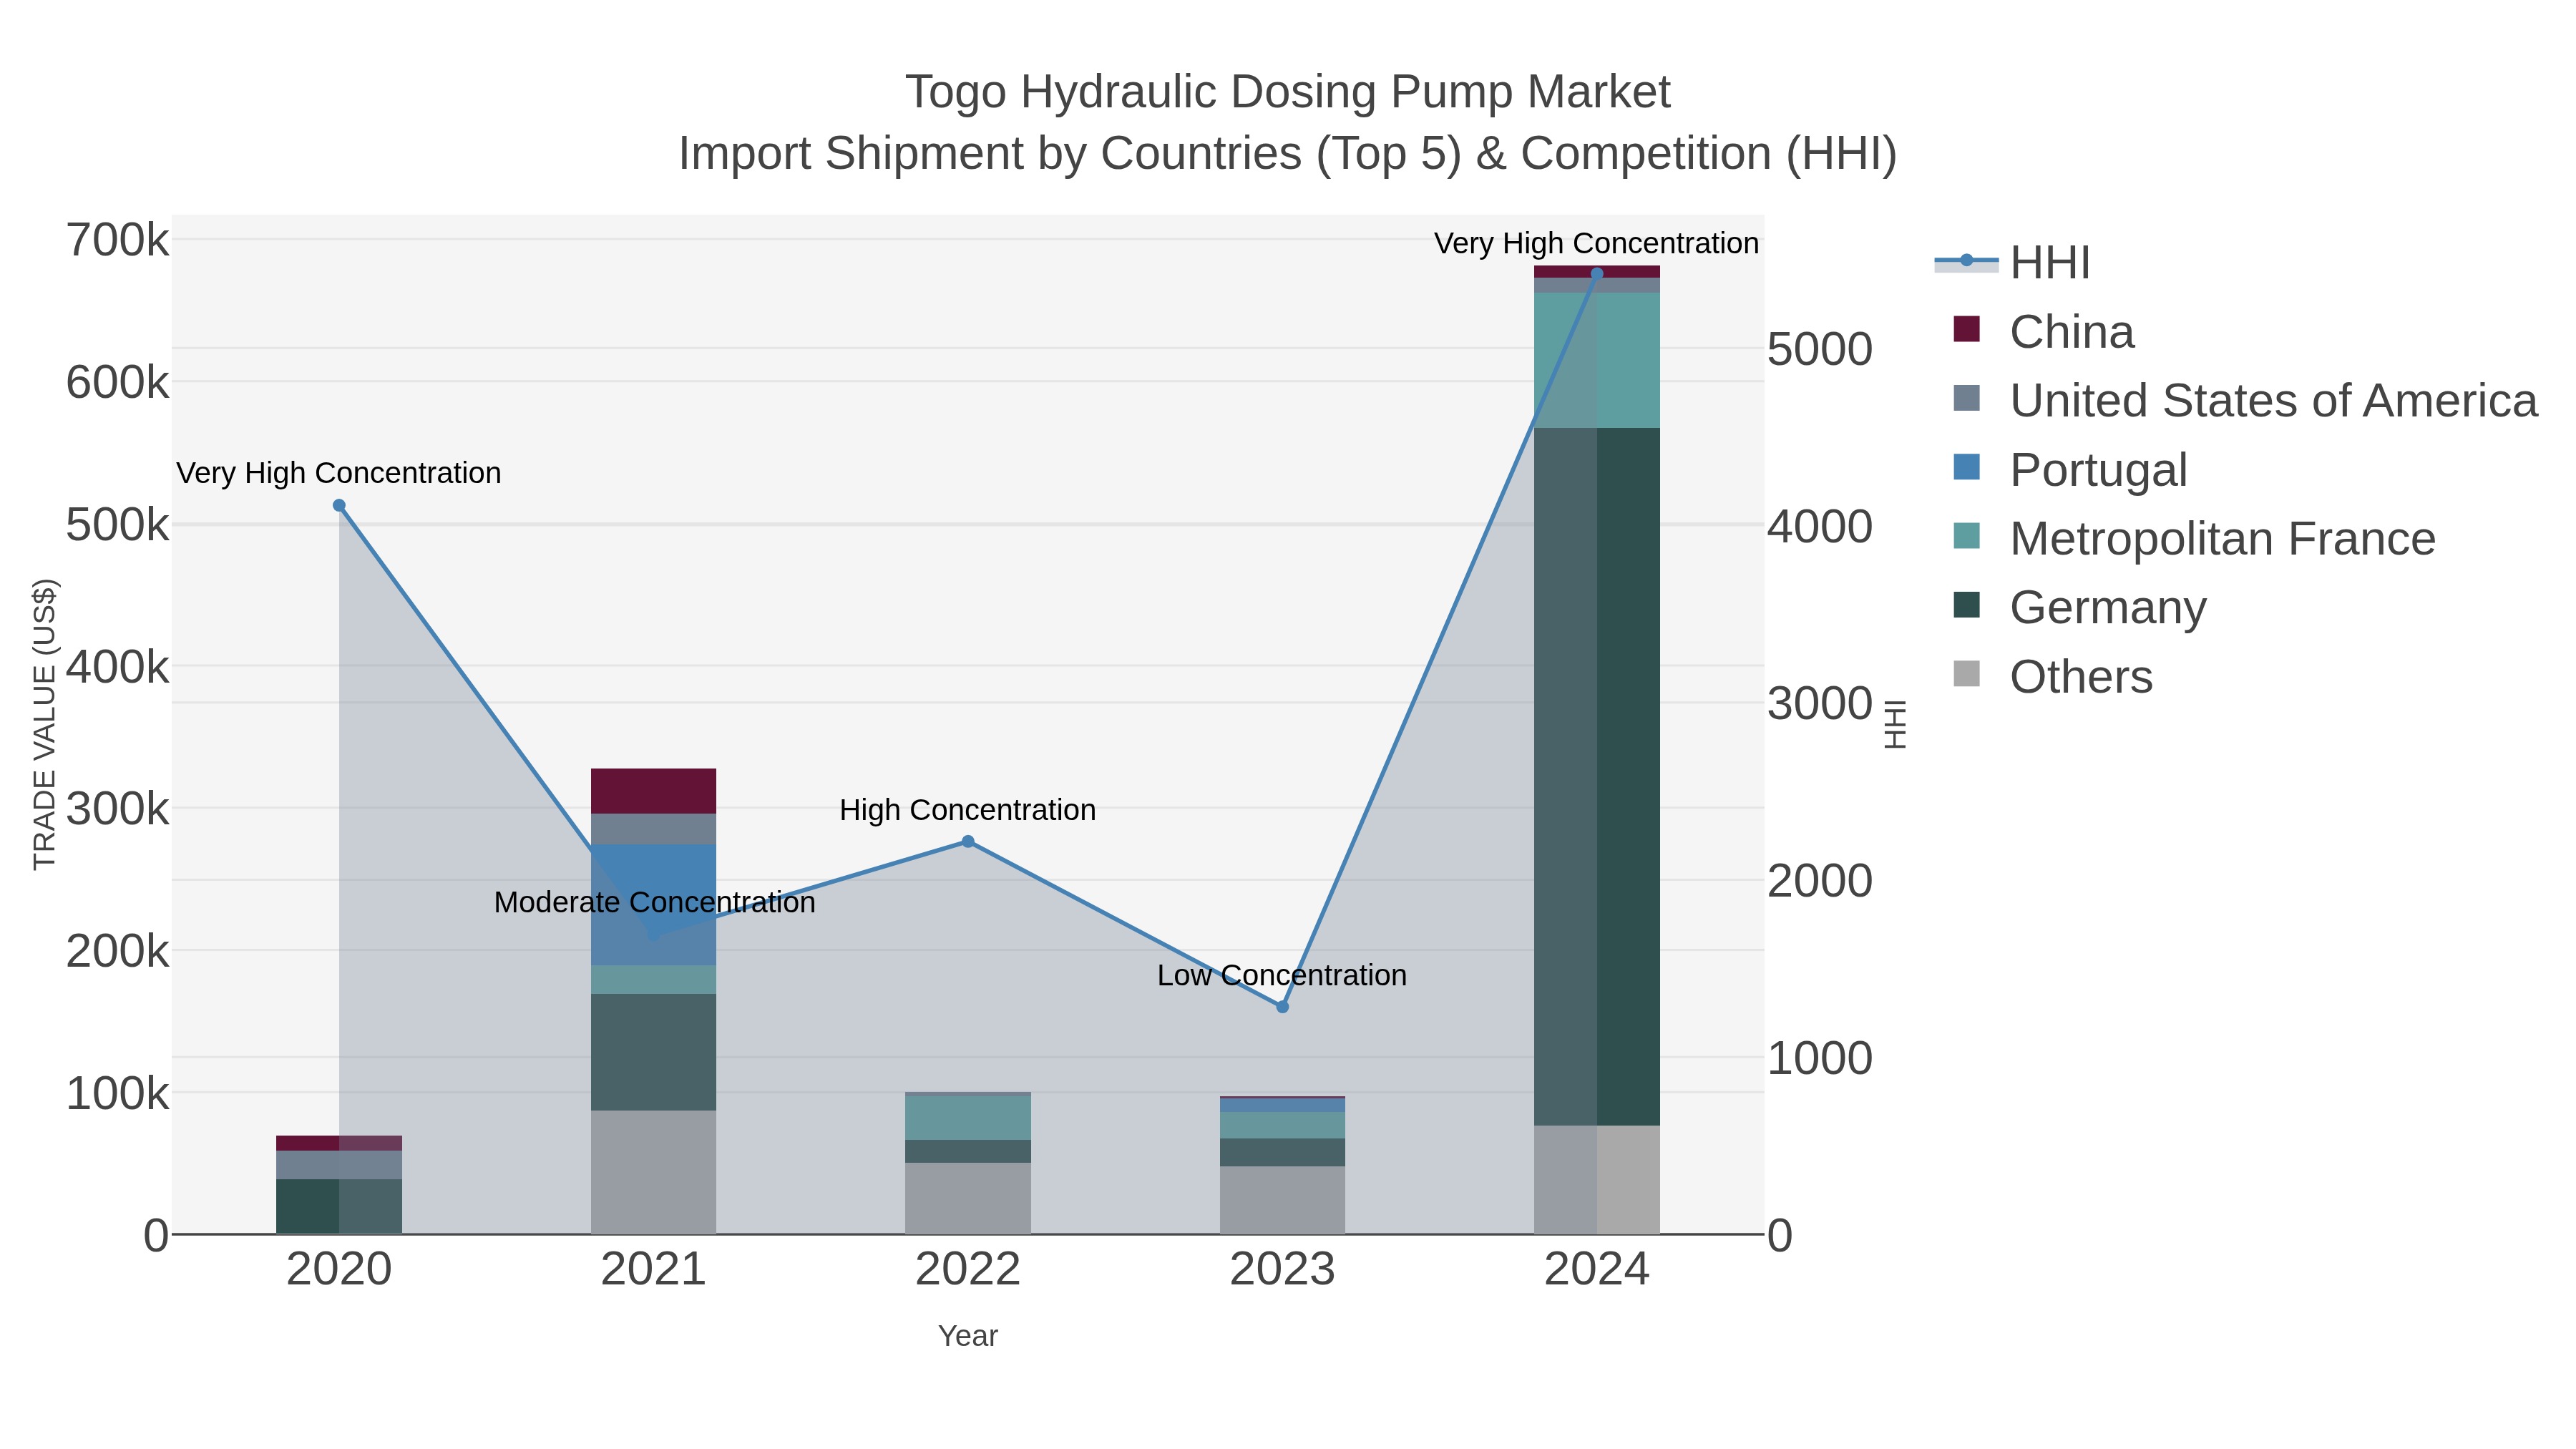This screenshot has height=1449, width=2576.
Task: Click the Portugal segment of 2021 bar
Action: [654, 905]
